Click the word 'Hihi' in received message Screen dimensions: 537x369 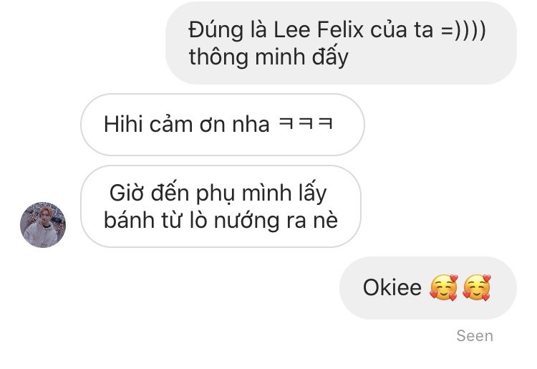pos(123,124)
